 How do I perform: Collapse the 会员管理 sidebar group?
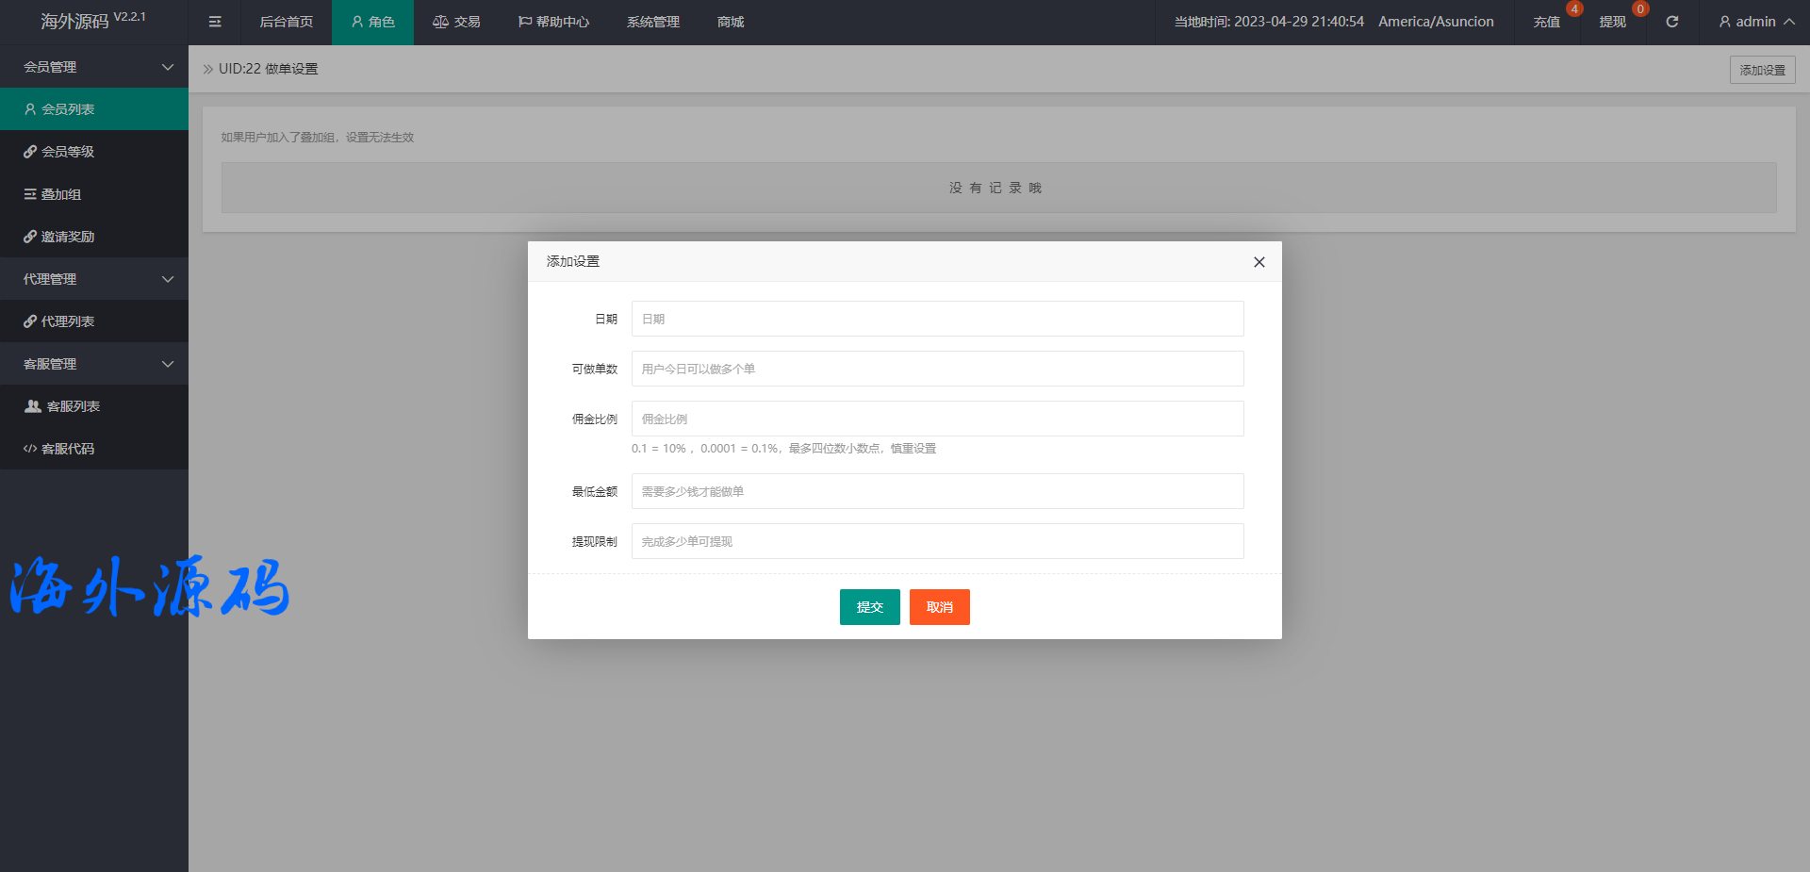coord(94,67)
